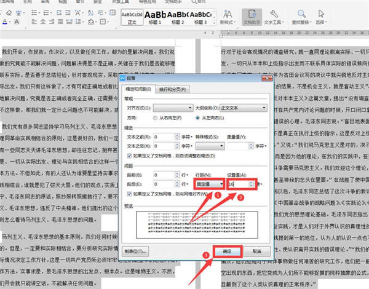Open 特殊格式(S) special format dropdown
This screenshot has width=369, height=289.
tap(210, 146)
